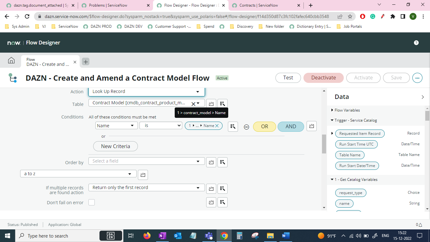Open the Order by Select a field dropdown

click(147, 161)
